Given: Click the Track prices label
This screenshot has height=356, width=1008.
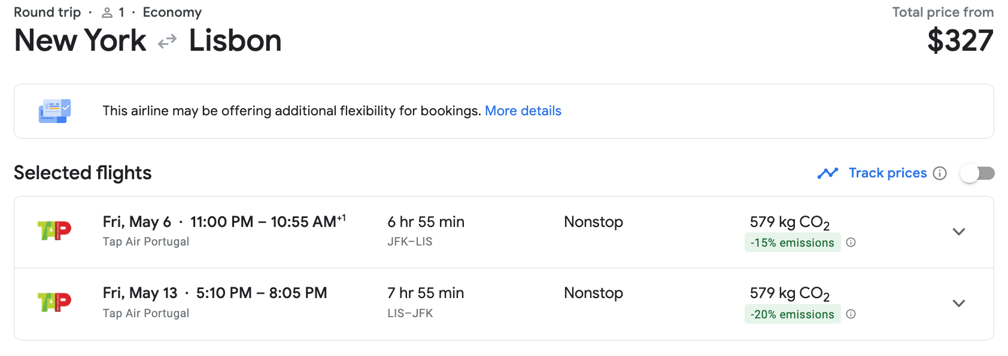Looking at the screenshot, I should 887,173.
